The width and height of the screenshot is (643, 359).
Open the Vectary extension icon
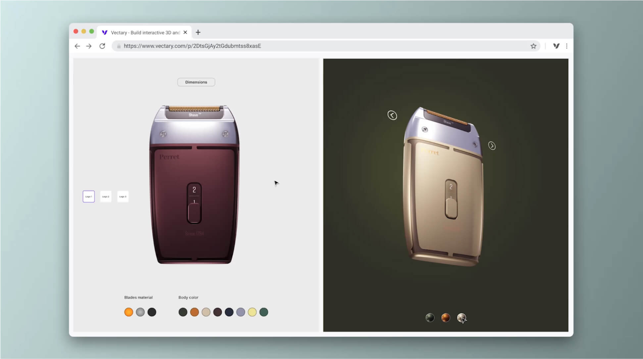tap(556, 46)
